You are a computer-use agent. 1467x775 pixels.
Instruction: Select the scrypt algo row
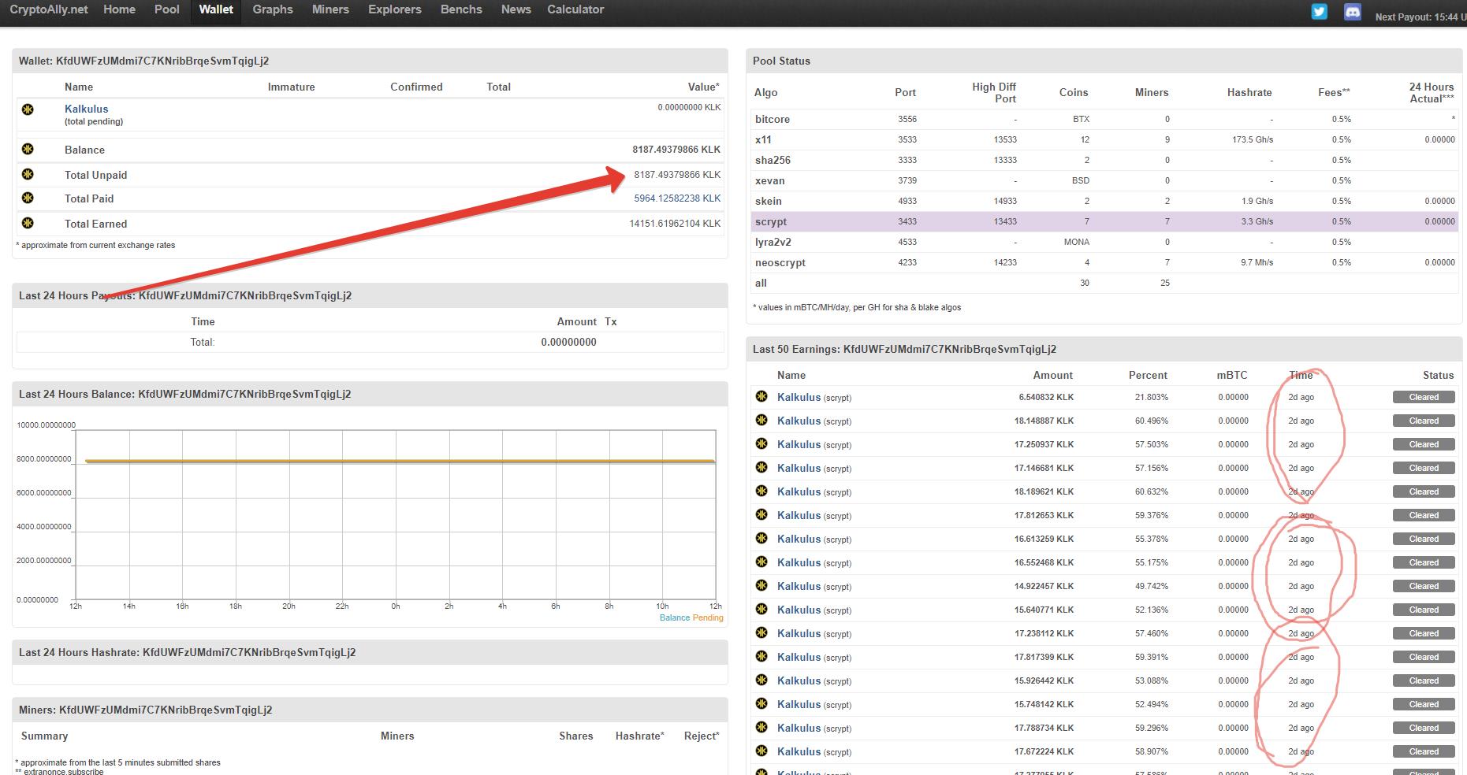[1105, 221]
